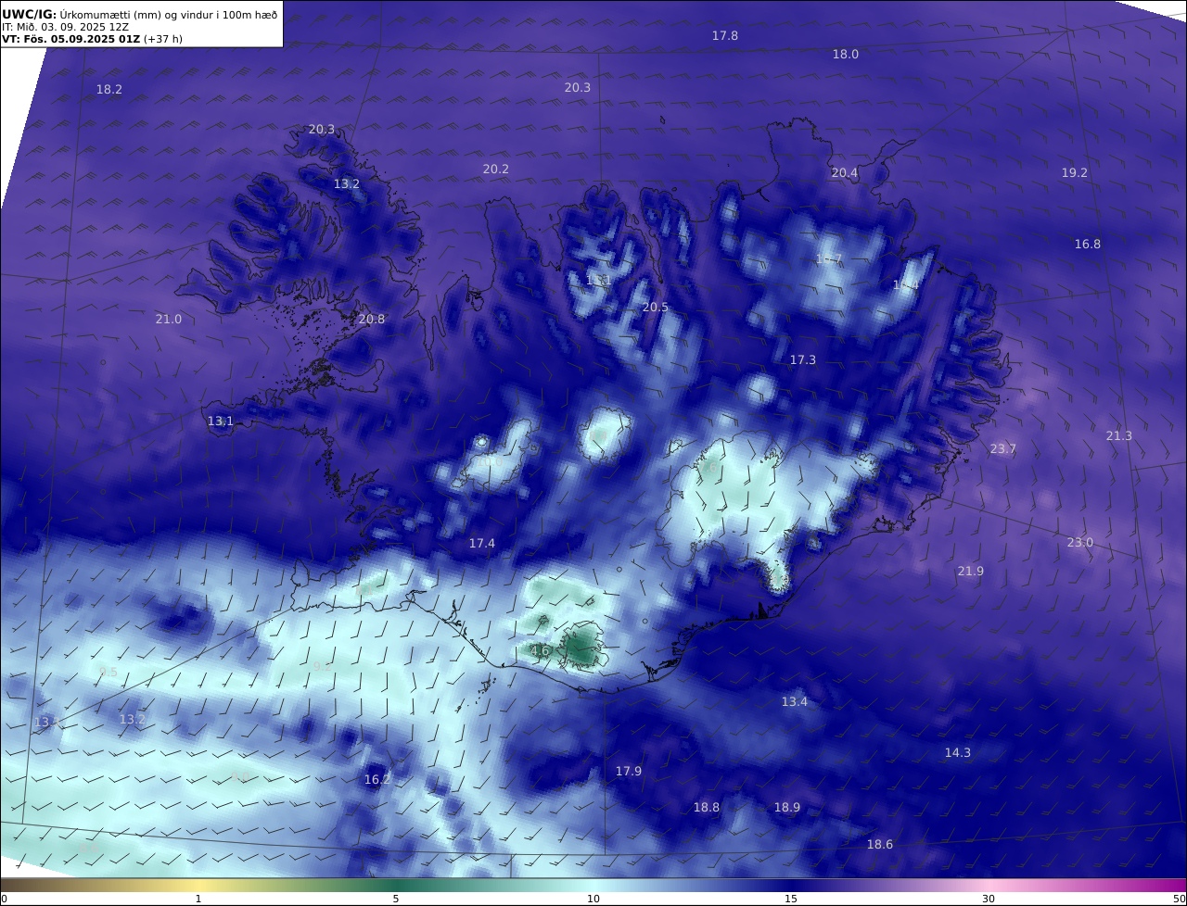The width and height of the screenshot is (1187, 906).
Task: Click the 21.0 value label
Action: [169, 319]
